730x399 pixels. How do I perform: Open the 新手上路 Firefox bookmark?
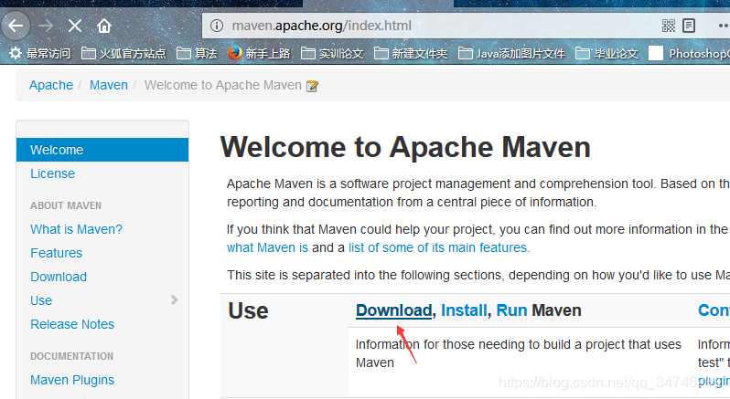coord(259,54)
